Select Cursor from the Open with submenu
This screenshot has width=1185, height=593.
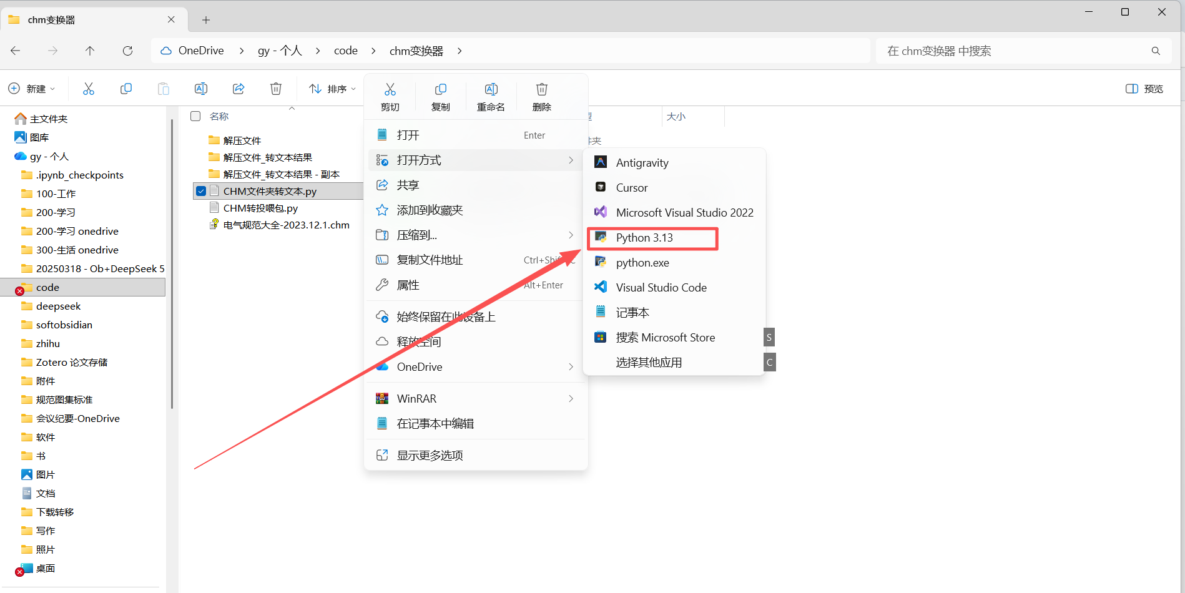(x=631, y=187)
